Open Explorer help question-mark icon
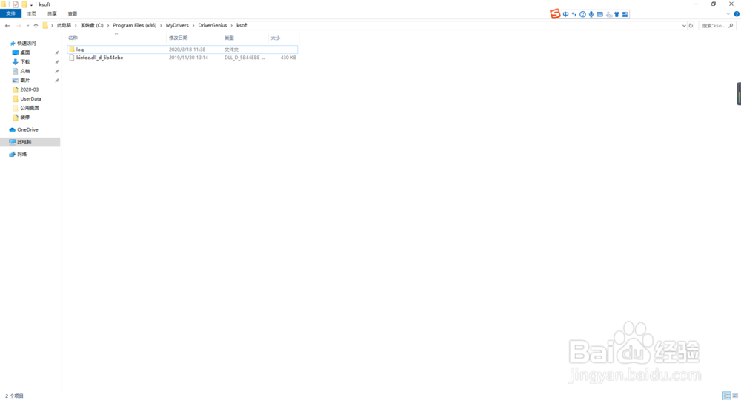Image resolution: width=741 pixels, height=400 pixels. click(737, 14)
